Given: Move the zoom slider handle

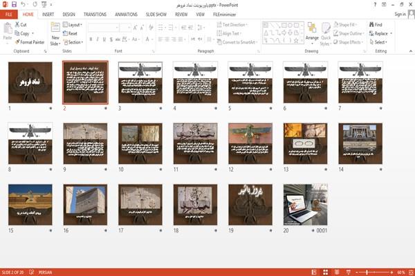Looking at the screenshot, I should [367, 272].
